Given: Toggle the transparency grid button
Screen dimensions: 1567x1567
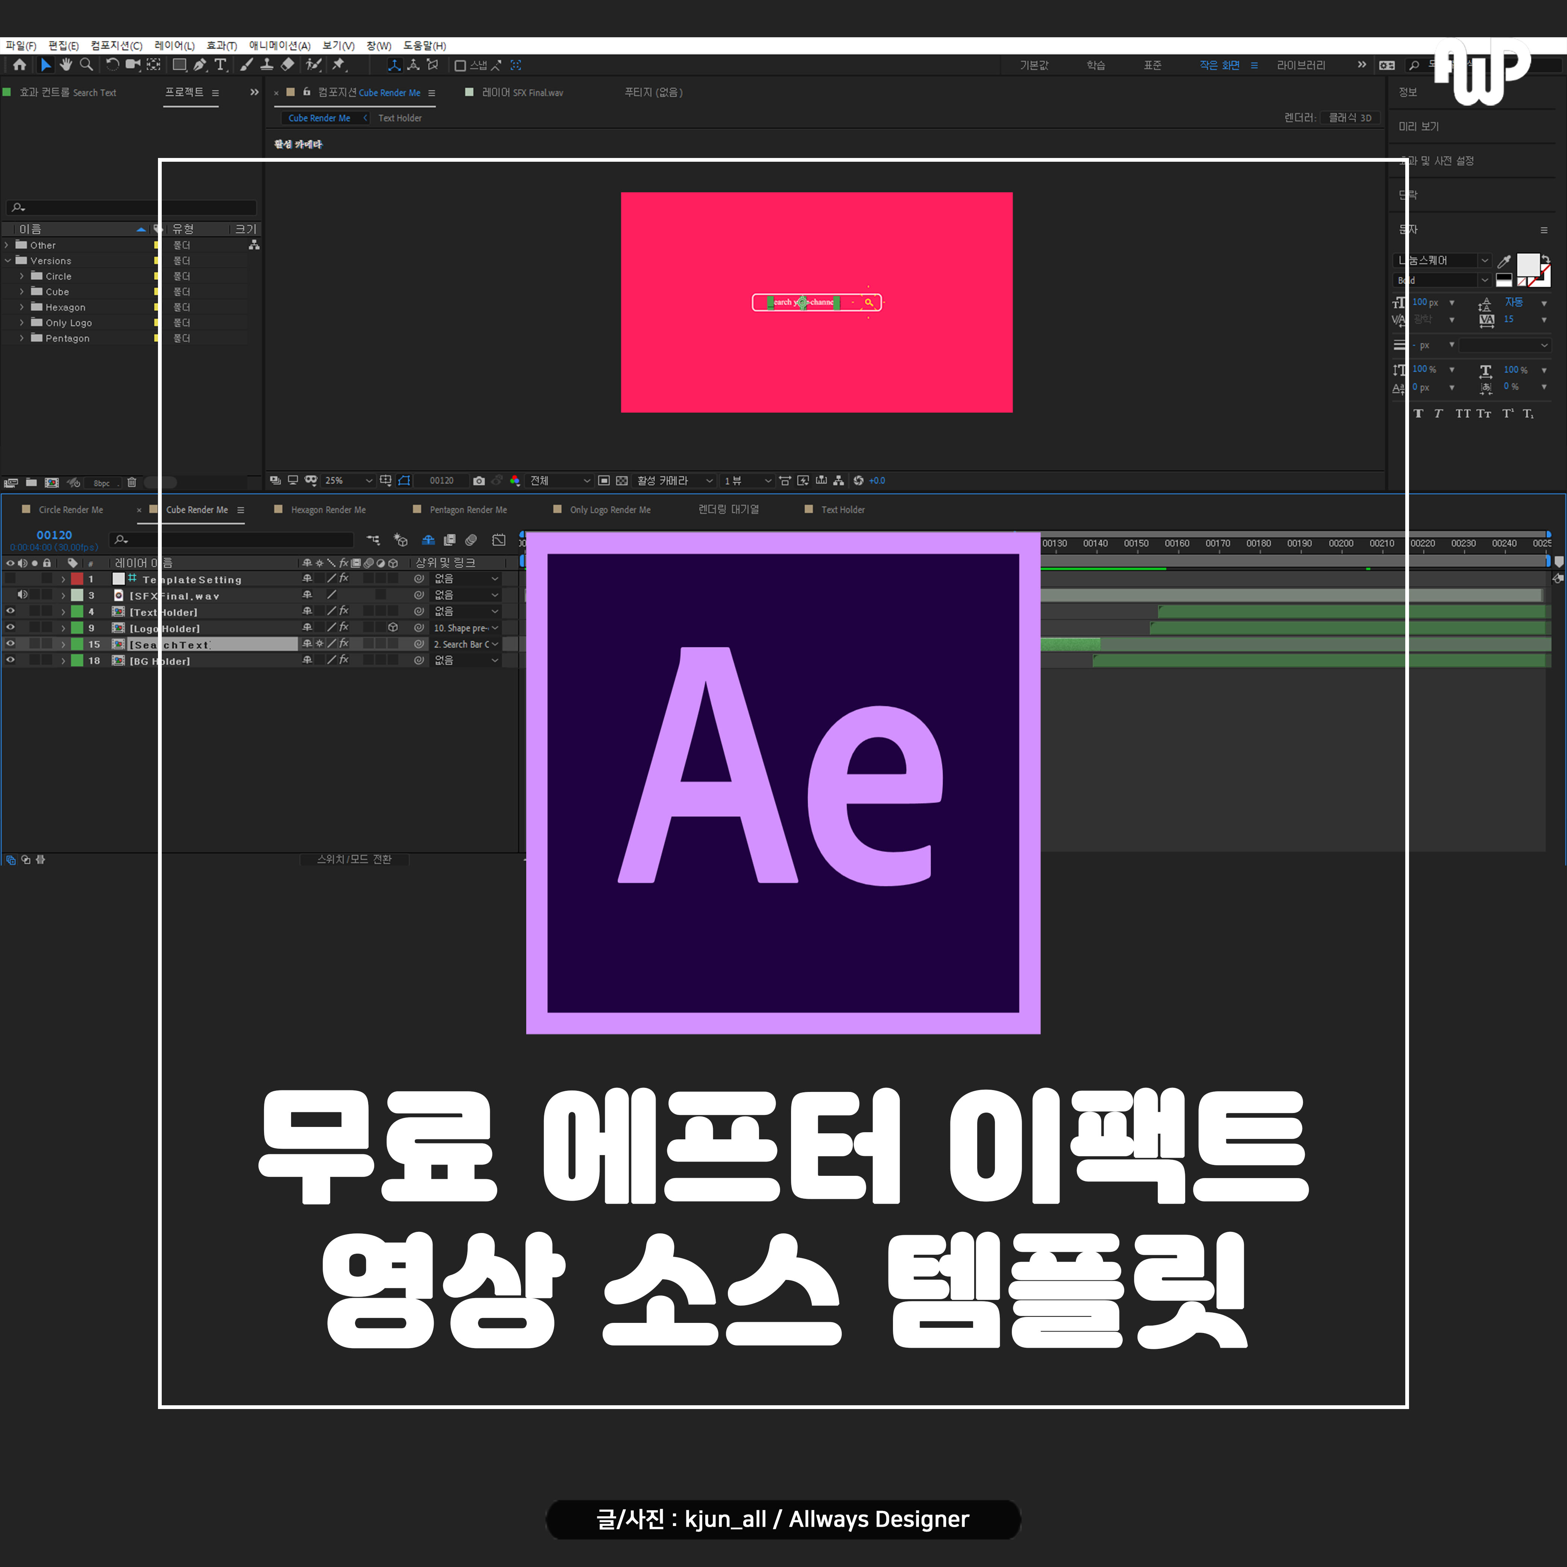Looking at the screenshot, I should pyautogui.click(x=621, y=481).
